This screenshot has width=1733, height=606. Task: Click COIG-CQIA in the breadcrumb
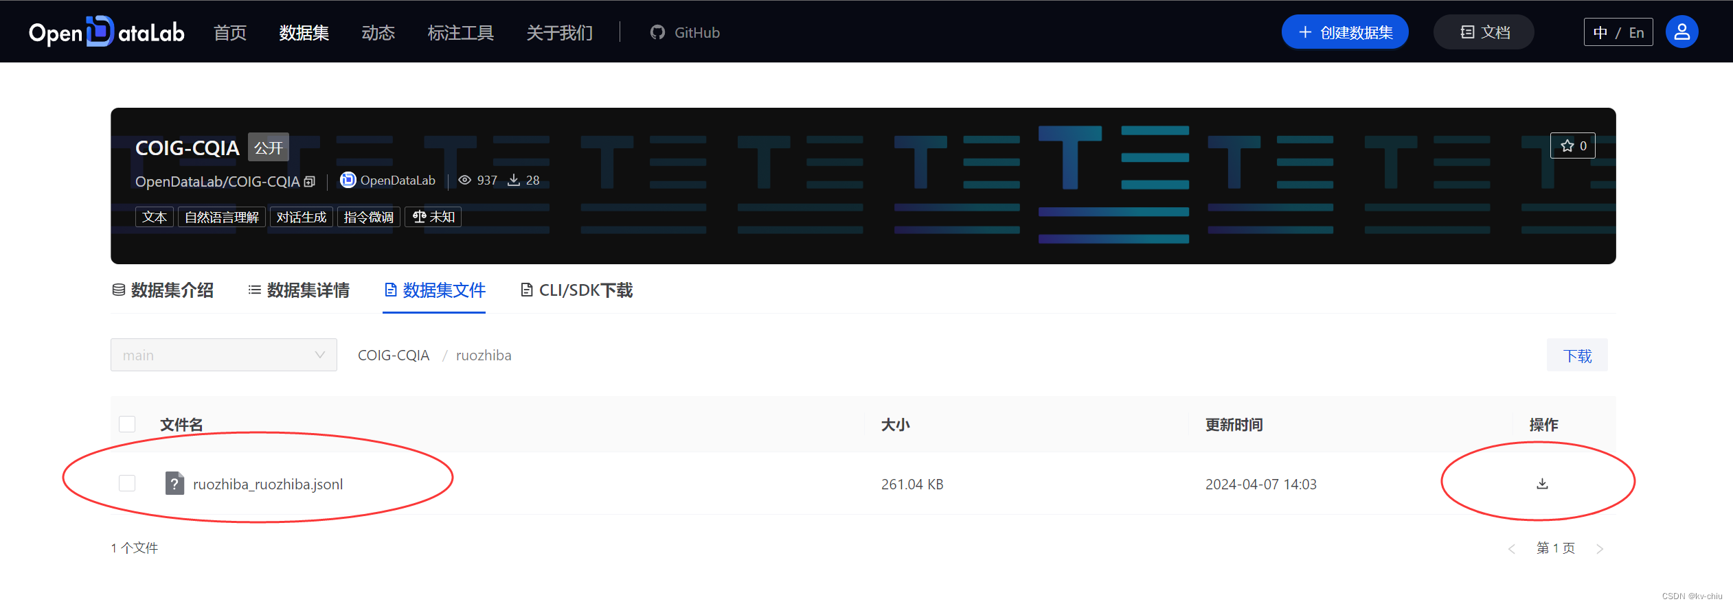394,356
